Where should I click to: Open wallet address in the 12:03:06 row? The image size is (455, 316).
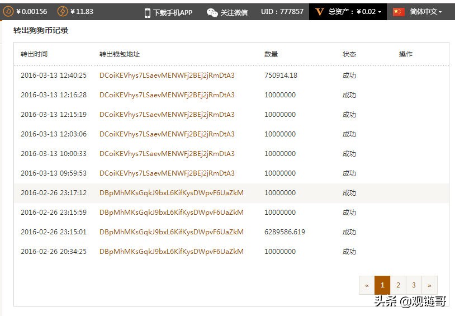tap(167, 134)
